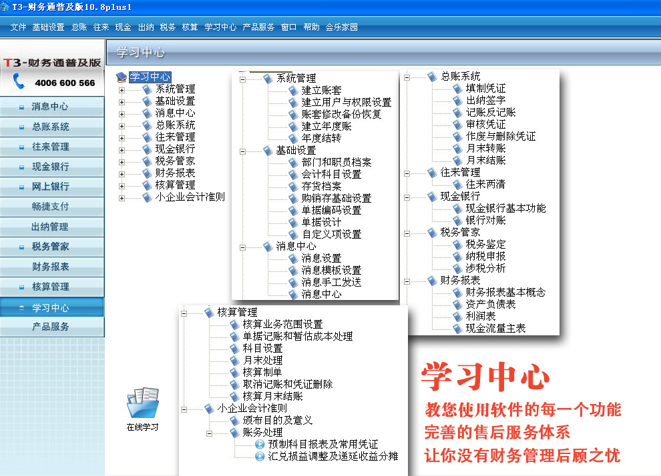Open 网上银行 in the sidebar
Image resolution: width=661 pixels, height=476 pixels.
point(52,187)
